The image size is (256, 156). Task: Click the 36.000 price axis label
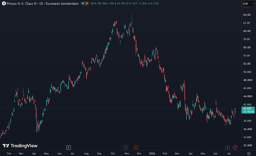coord(248,129)
